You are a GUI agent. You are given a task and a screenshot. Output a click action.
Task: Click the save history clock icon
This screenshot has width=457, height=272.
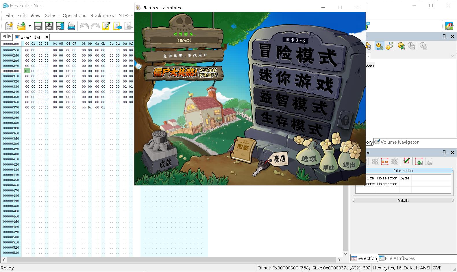[x=401, y=46]
